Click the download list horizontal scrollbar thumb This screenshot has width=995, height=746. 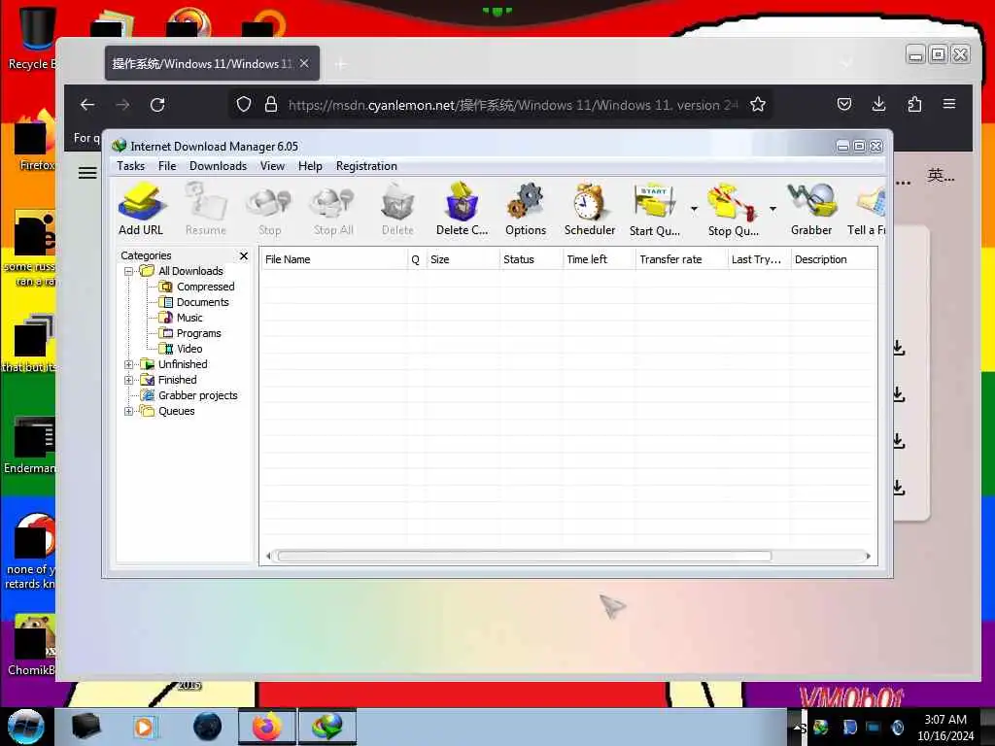pos(524,557)
